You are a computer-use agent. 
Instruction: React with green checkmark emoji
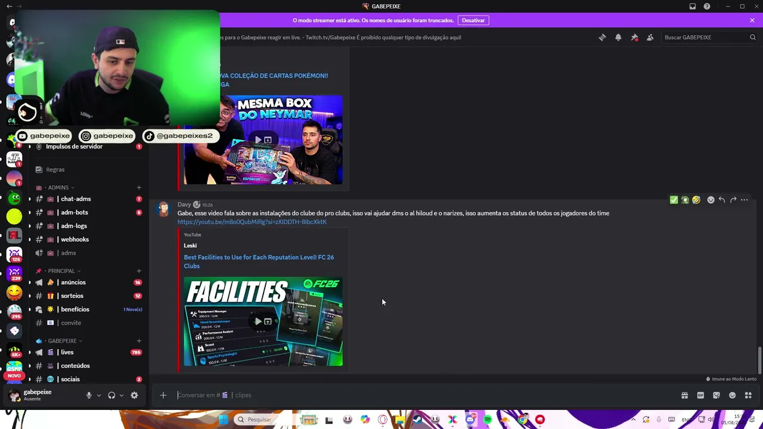[674, 200]
